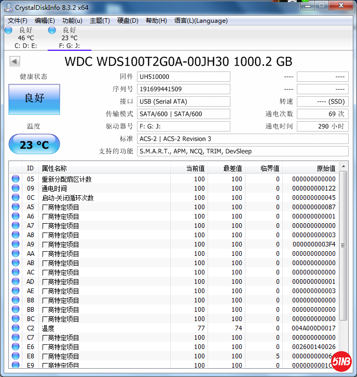Screen dimensions: 357x377
Task: Open the 文件(F) menu
Action: [18, 21]
